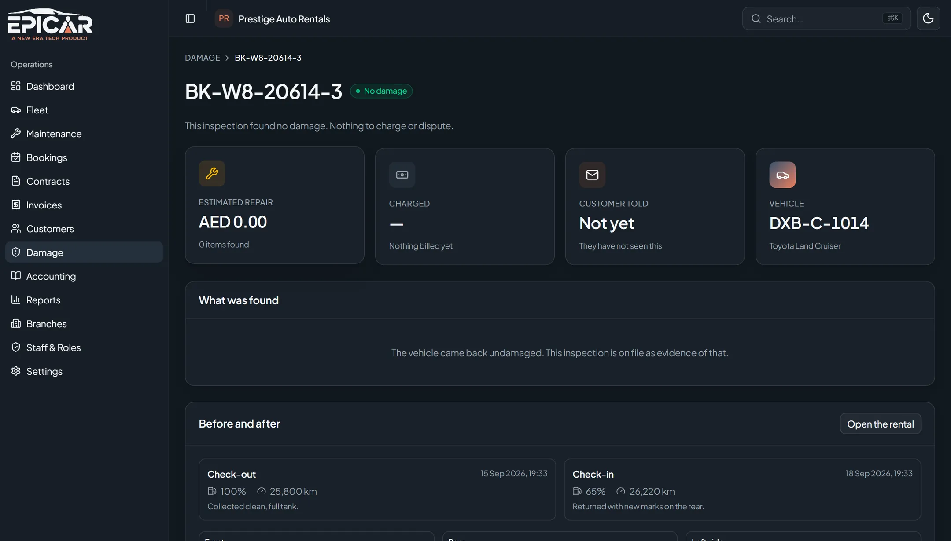Click the Check-in card heading
Screen dimensions: 951x541
pos(593,474)
